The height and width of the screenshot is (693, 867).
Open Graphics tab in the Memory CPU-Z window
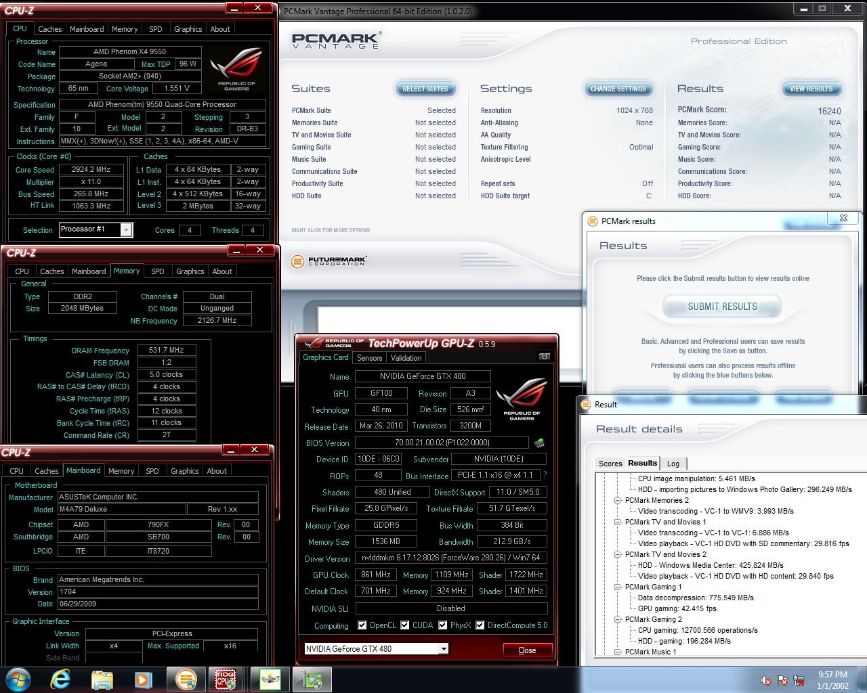pyautogui.click(x=190, y=271)
